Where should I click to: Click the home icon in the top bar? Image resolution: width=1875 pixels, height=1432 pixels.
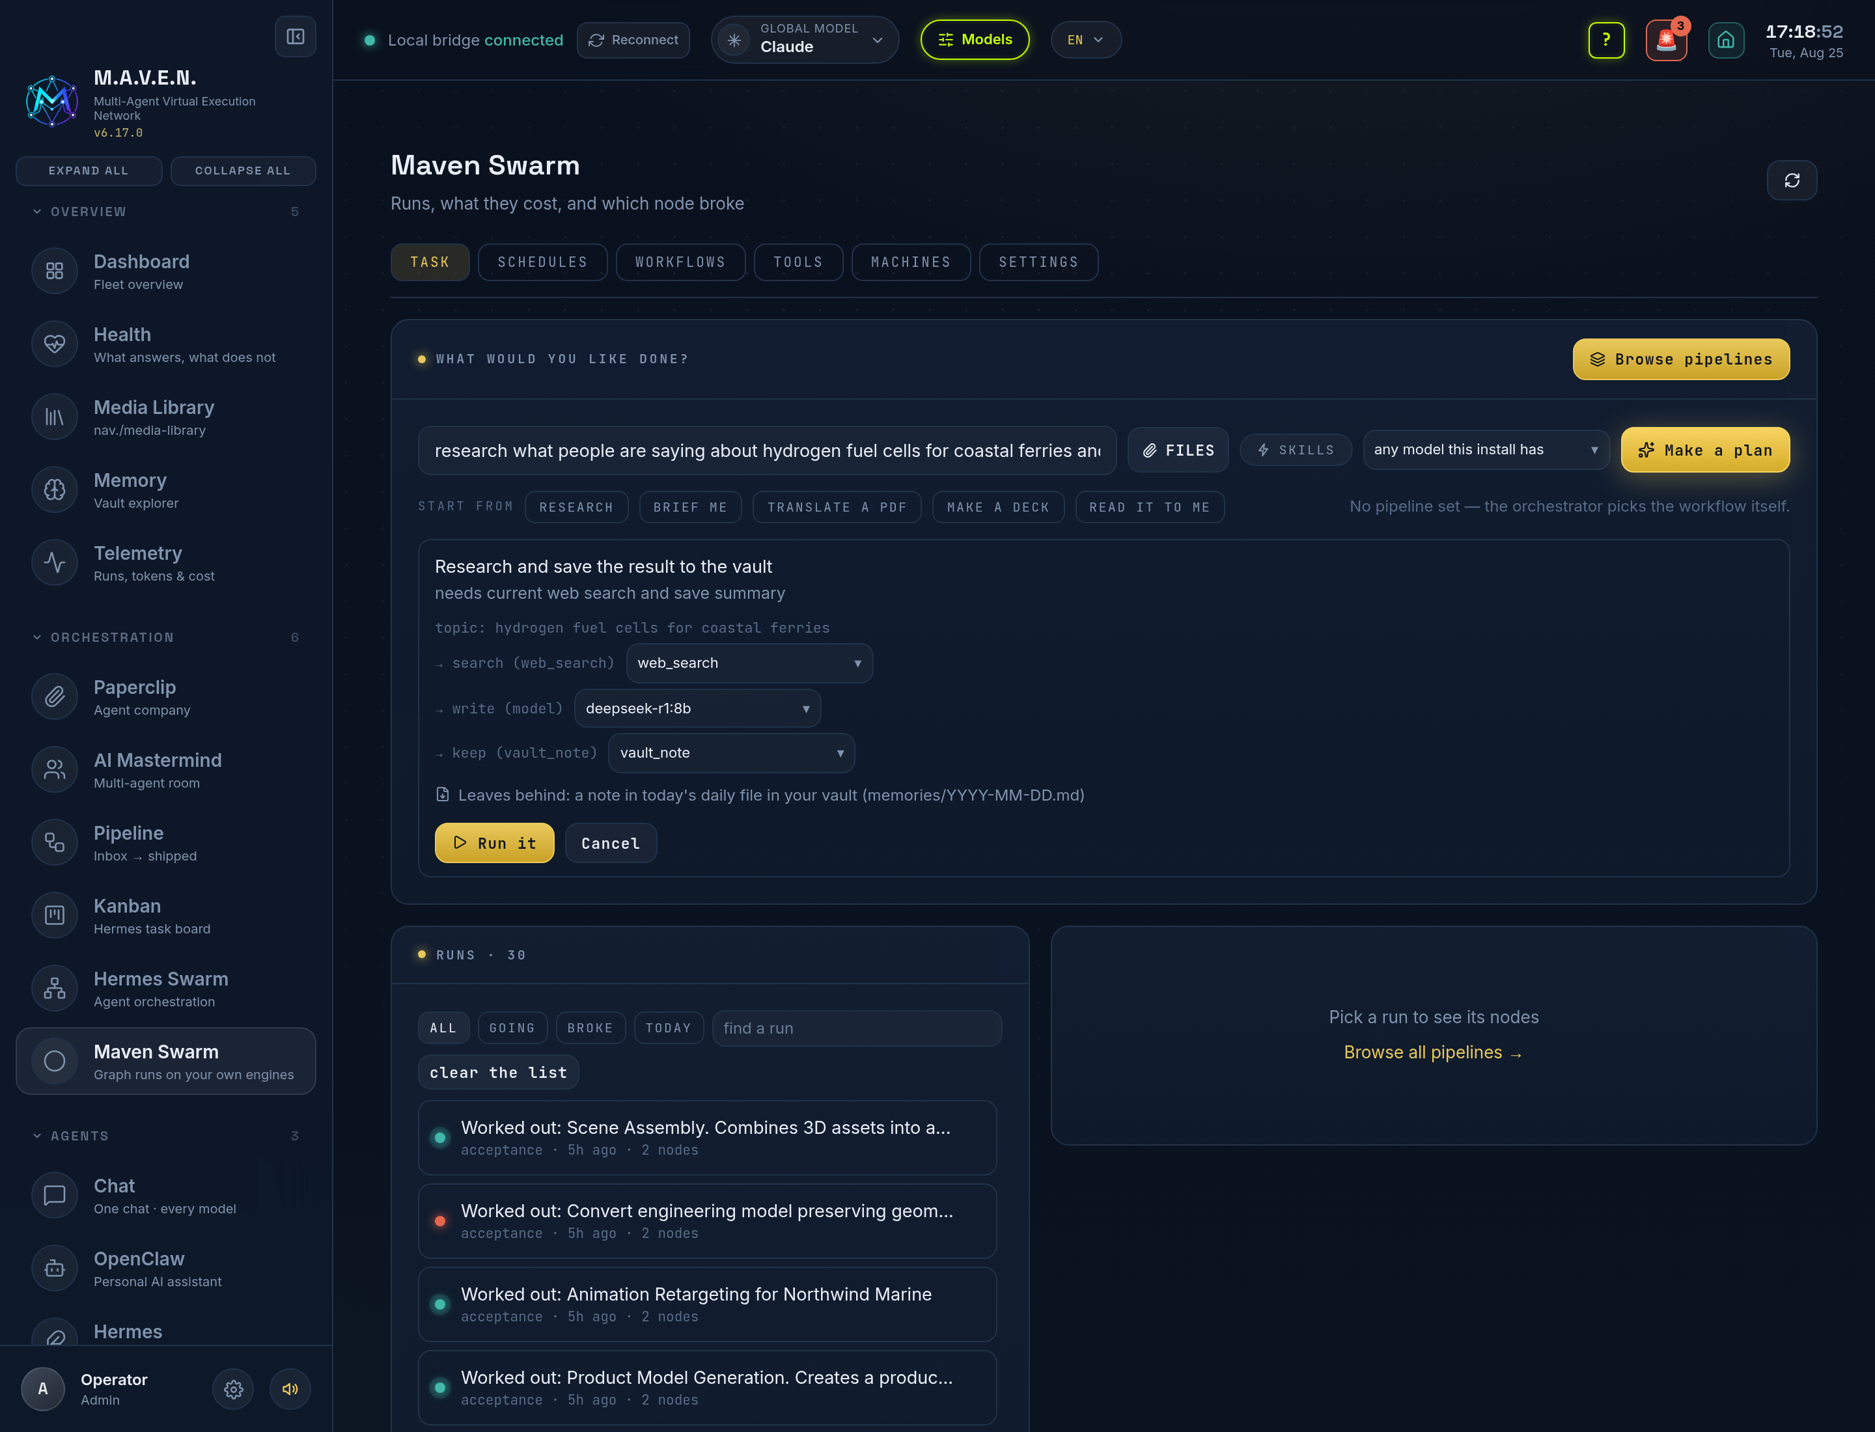[x=1726, y=40]
